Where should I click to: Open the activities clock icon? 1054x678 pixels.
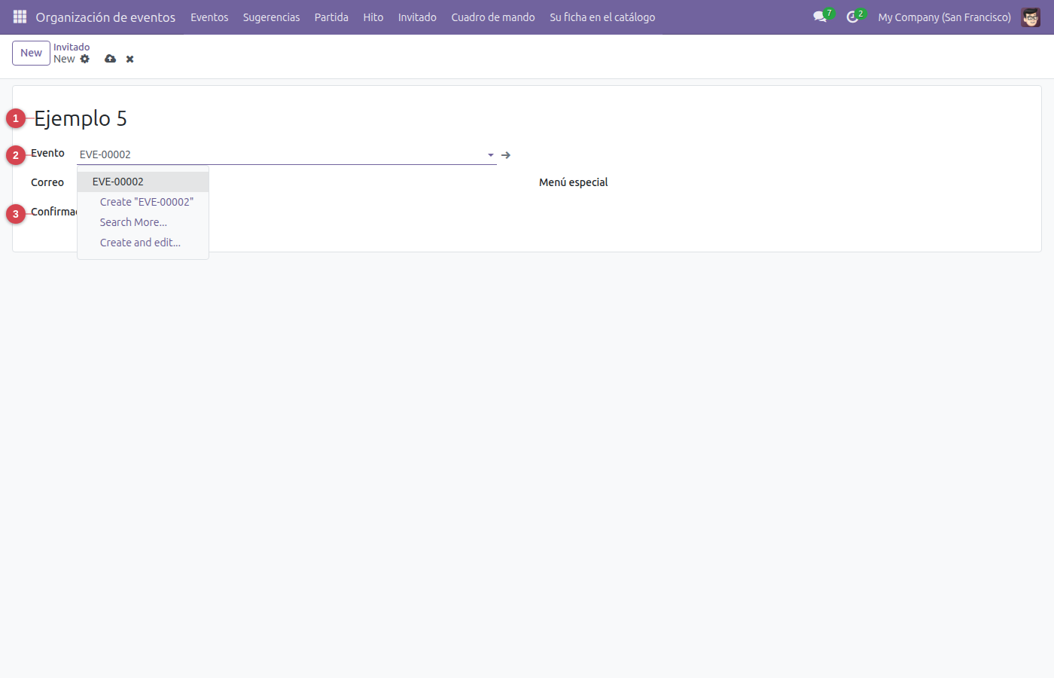[852, 17]
